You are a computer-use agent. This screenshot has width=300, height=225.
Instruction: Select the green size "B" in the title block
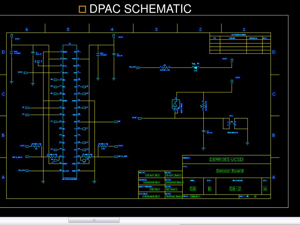pyautogui.click(x=209, y=189)
